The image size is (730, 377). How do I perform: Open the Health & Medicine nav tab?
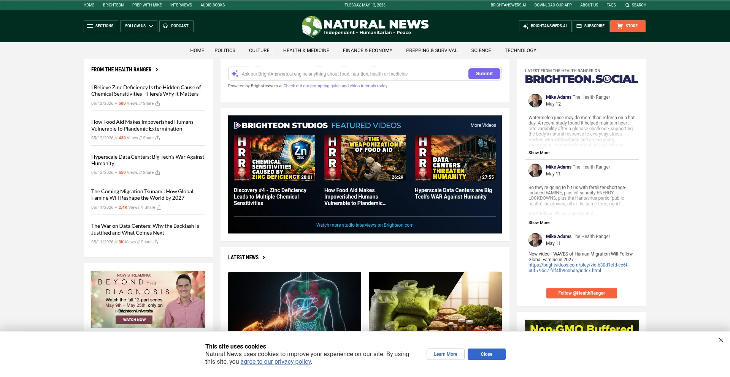tap(306, 50)
